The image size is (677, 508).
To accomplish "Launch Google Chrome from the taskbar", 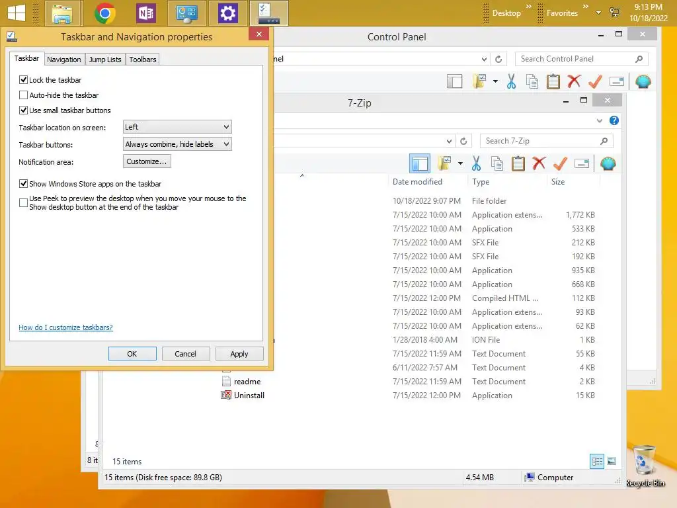I will (105, 13).
